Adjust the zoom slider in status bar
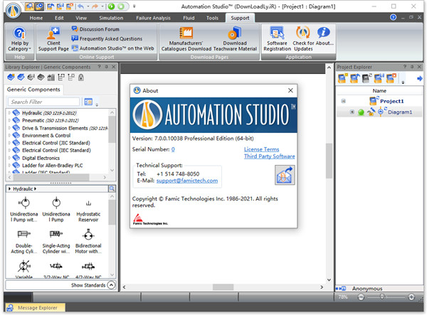 point(382,297)
